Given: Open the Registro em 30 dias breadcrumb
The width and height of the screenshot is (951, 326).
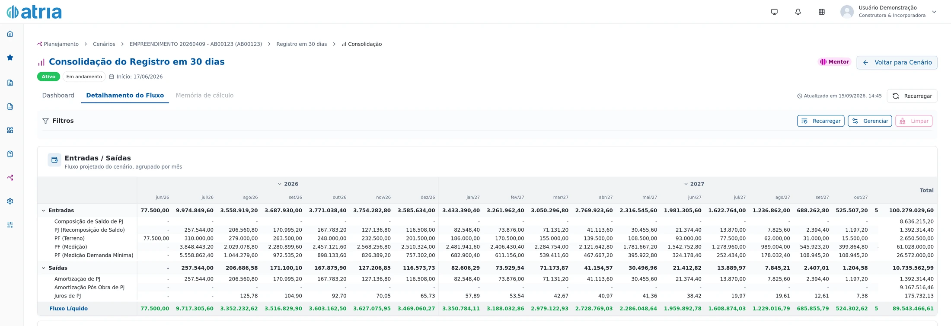Looking at the screenshot, I should pyautogui.click(x=302, y=44).
